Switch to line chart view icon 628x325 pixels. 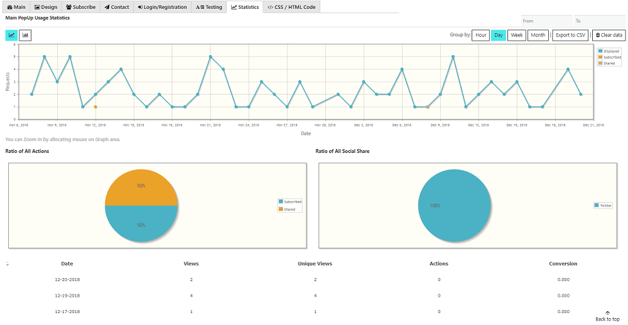point(11,35)
